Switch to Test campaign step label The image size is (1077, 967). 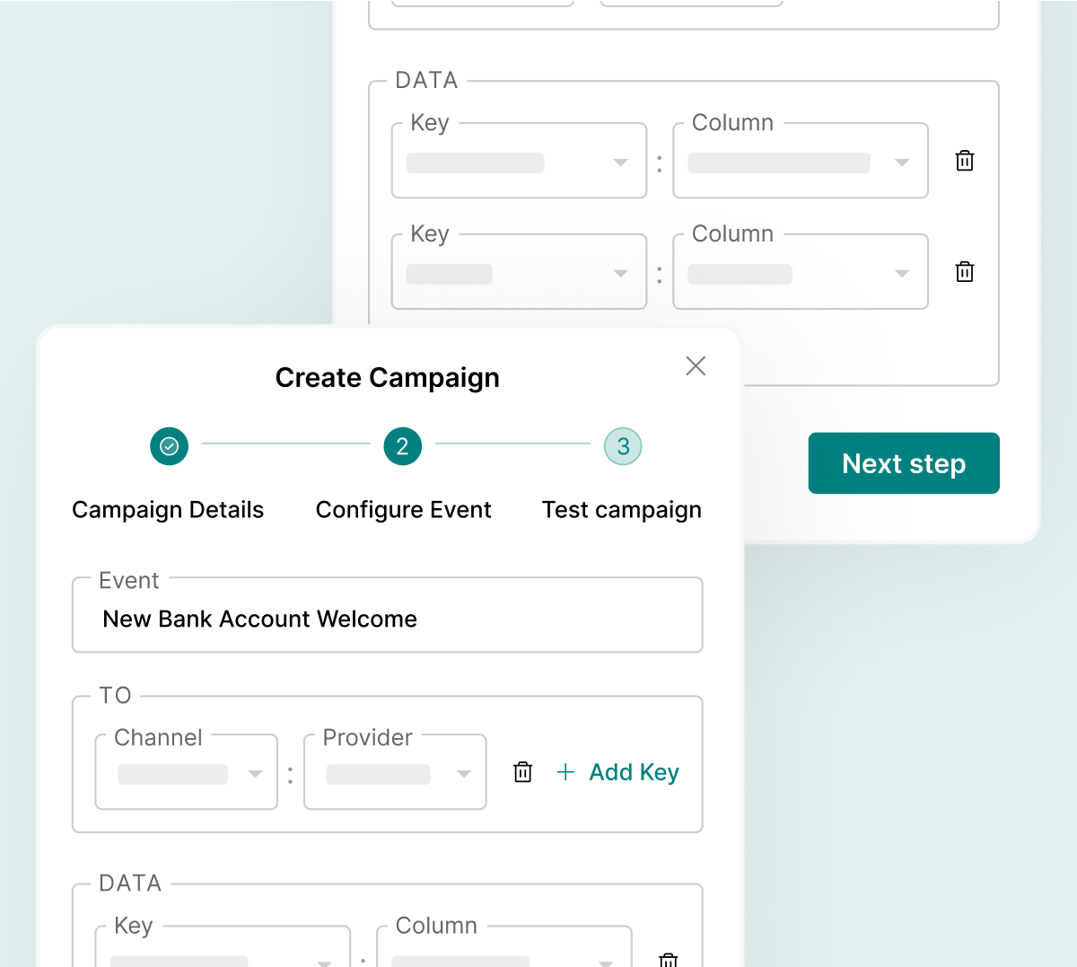tap(622, 510)
